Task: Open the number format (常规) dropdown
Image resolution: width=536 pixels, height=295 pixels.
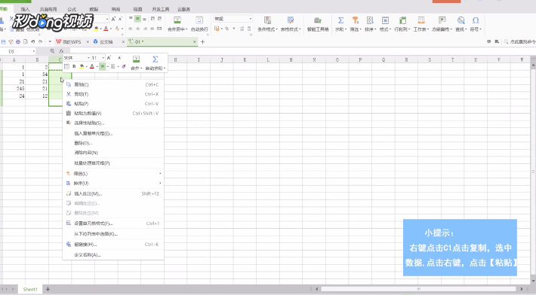Action: coord(250,19)
